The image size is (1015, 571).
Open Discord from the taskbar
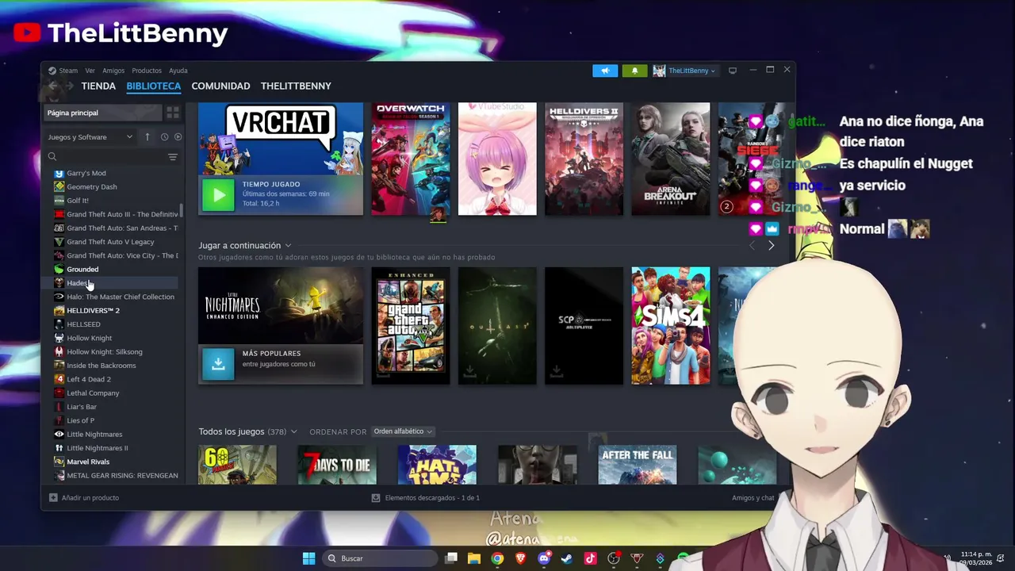click(543, 558)
